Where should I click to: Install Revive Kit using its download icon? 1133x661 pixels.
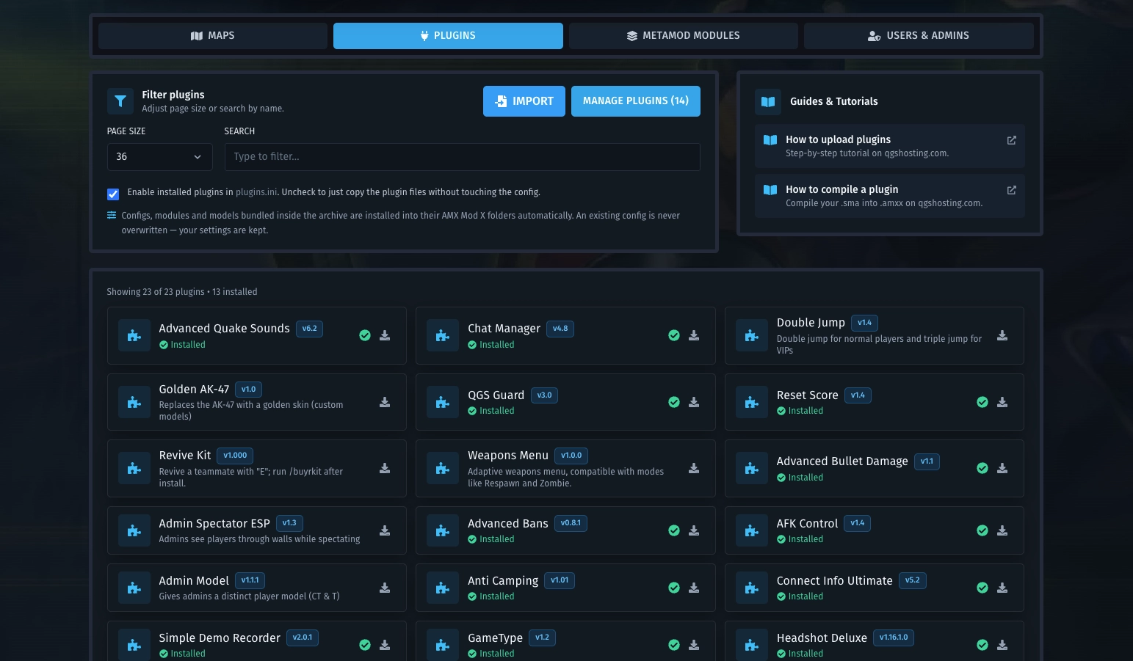pyautogui.click(x=385, y=468)
